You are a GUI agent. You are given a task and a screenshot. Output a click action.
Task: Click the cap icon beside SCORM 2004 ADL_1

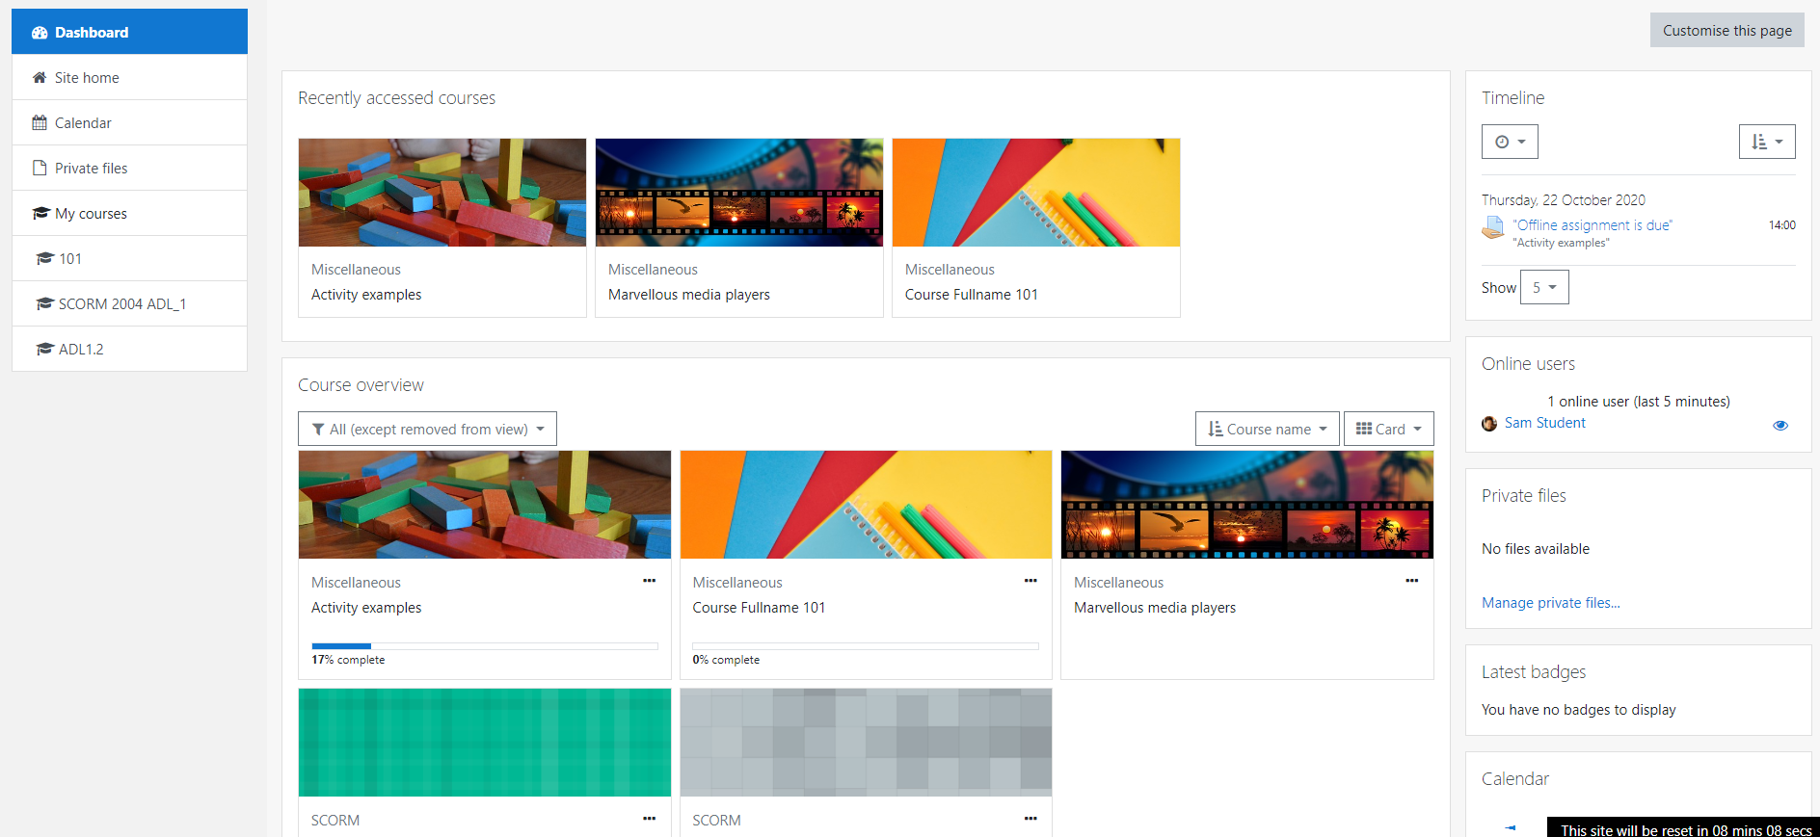coord(44,304)
